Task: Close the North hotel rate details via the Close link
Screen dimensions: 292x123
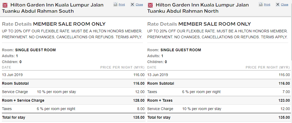Action: click(284, 5)
